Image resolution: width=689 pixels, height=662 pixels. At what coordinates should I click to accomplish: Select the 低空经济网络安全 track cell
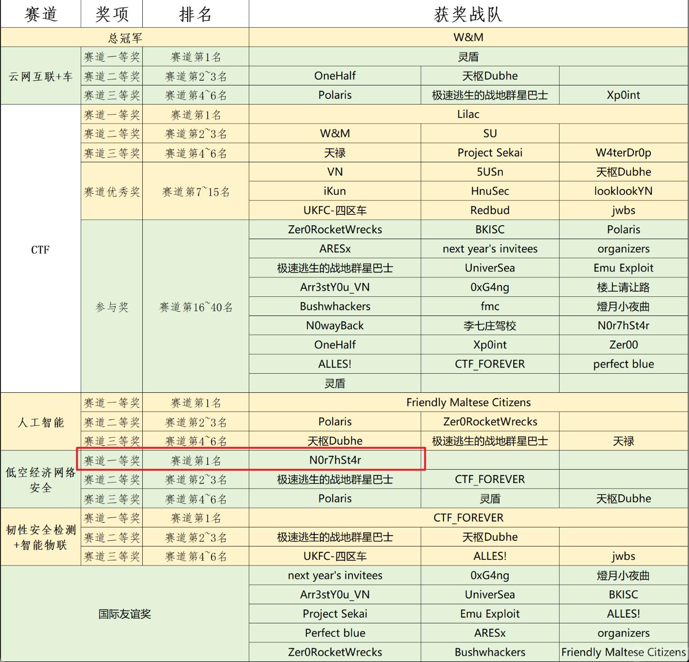click(x=41, y=480)
